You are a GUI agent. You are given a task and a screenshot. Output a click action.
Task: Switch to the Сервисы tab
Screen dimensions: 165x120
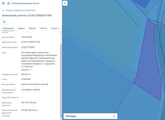pyautogui.click(x=21, y=28)
